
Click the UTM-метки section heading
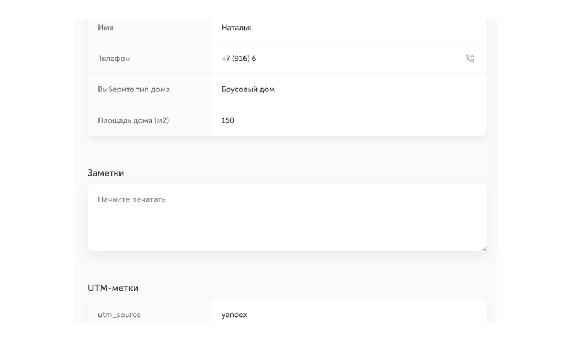[113, 288]
